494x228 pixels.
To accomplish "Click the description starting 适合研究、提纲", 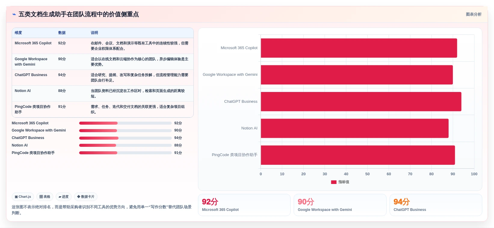I will (x=140, y=78).
